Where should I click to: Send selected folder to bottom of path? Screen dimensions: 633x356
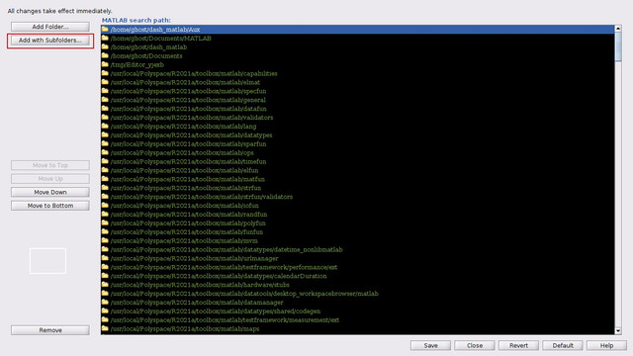pos(50,206)
